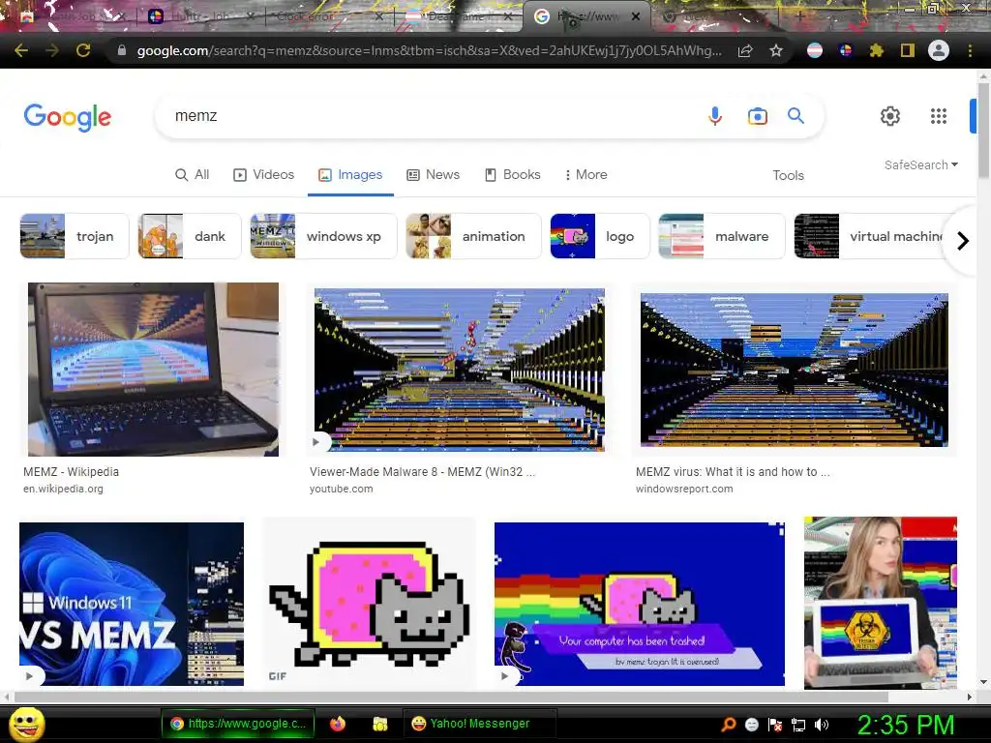Open the Chrome profile avatar
991x743 pixels.
[x=939, y=50]
